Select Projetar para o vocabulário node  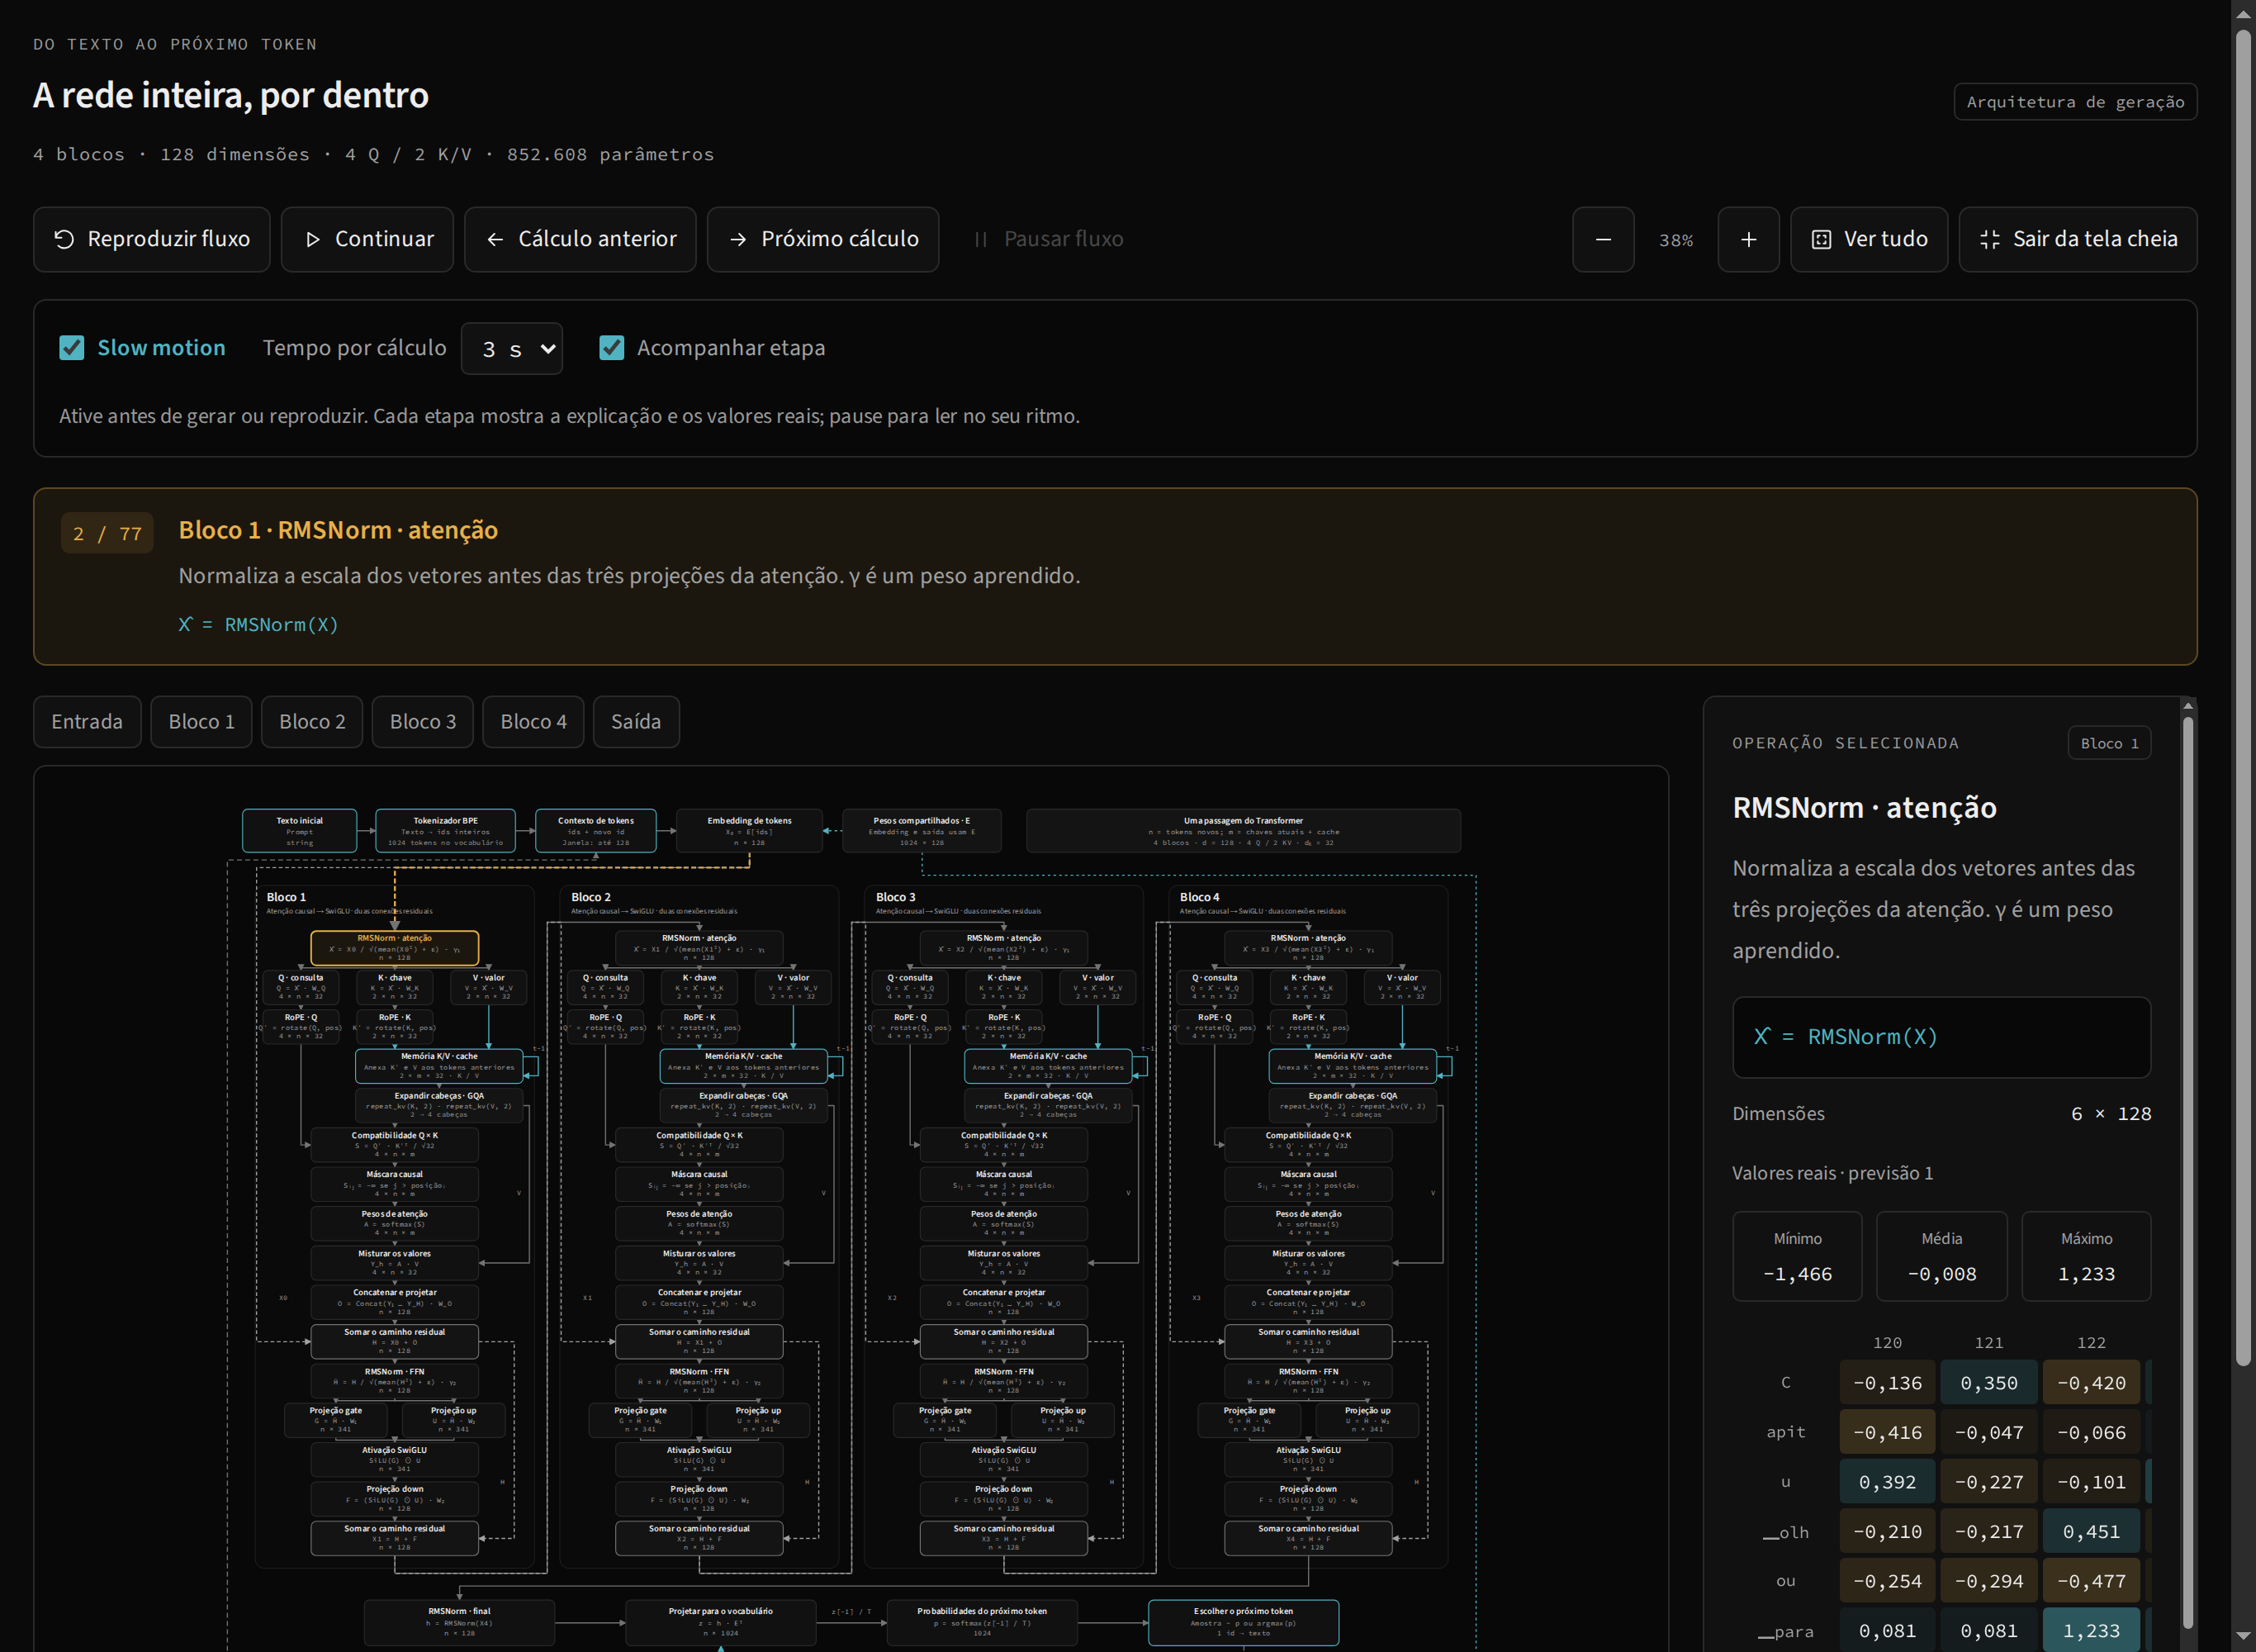coord(720,1622)
